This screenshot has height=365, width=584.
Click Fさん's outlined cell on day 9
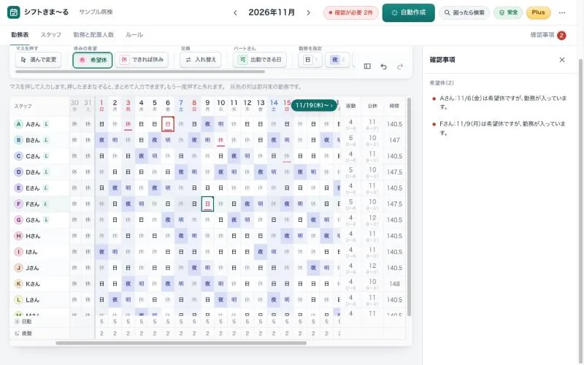[x=207, y=204]
